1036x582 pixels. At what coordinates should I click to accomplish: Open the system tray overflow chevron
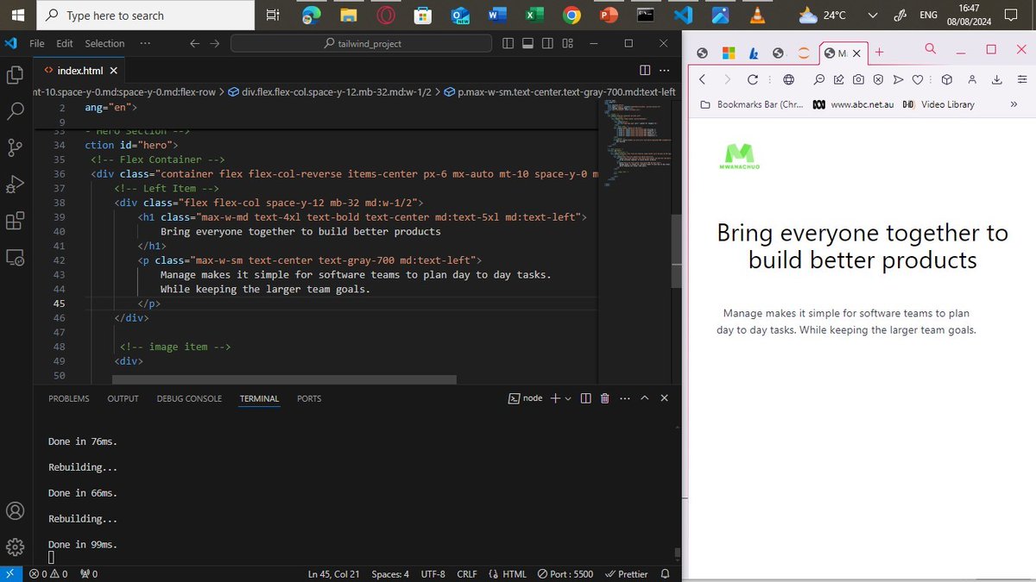click(873, 15)
